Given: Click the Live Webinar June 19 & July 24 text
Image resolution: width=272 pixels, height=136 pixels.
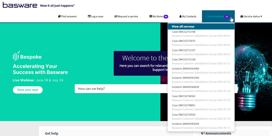Looking at the screenshot, I should (x=38, y=80).
